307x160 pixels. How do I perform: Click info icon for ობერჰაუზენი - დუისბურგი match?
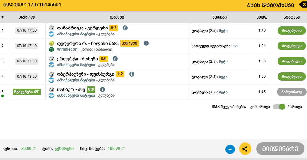[x=132, y=74]
